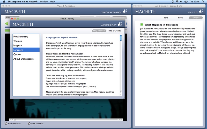Open the Shakespeare In Bits Macbeth menu
The width and height of the screenshot is (207, 129).
(x=23, y=2)
